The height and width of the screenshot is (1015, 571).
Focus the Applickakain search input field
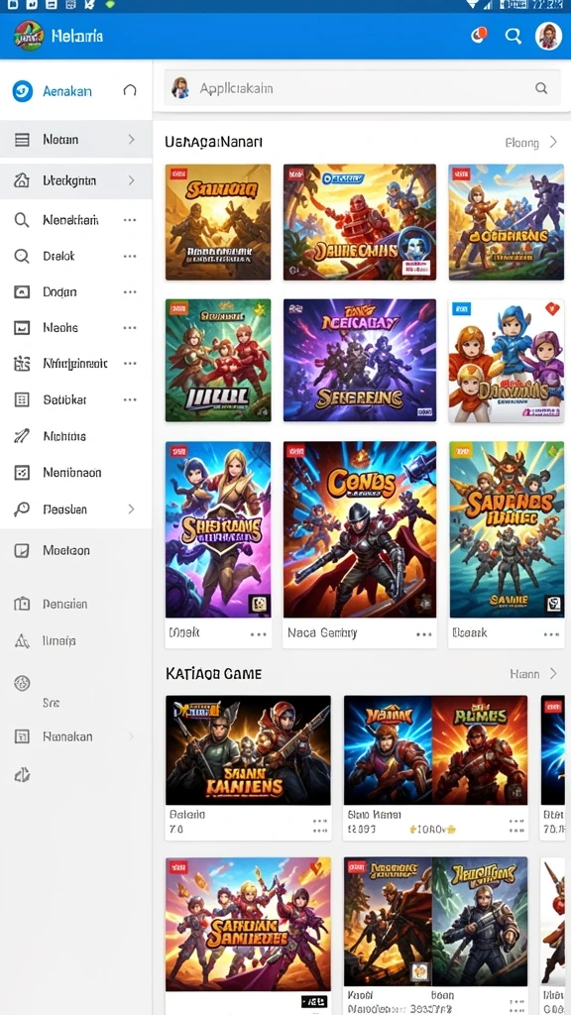[363, 88]
